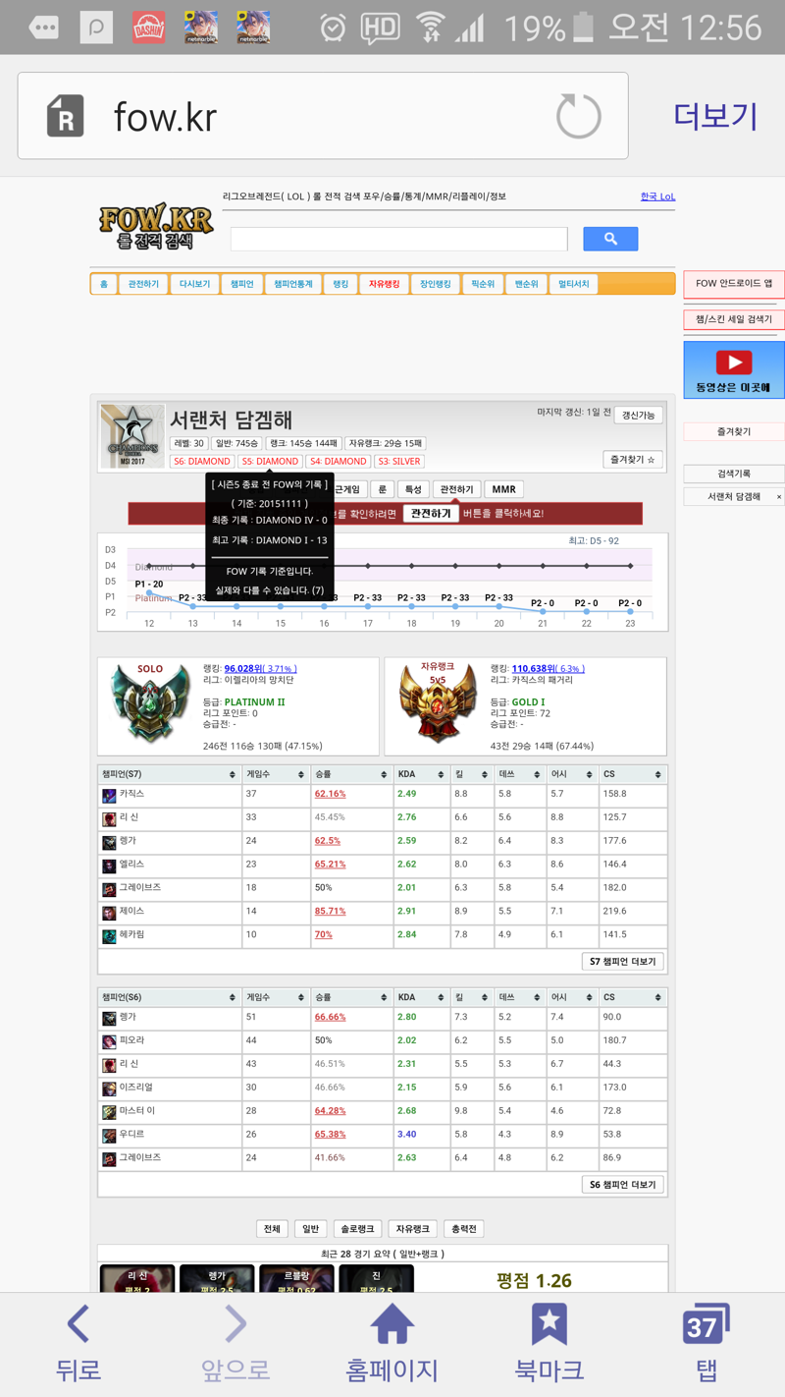Open the 한국 LoL link
The height and width of the screenshot is (1397, 785).
657,196
